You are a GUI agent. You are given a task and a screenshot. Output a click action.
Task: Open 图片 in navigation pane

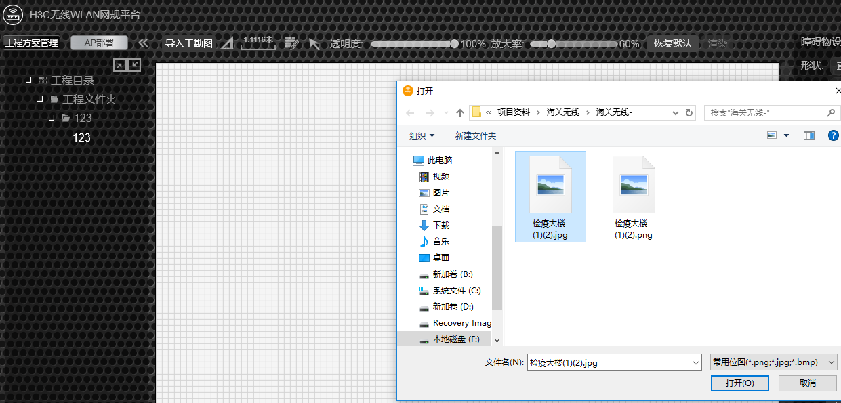point(434,192)
